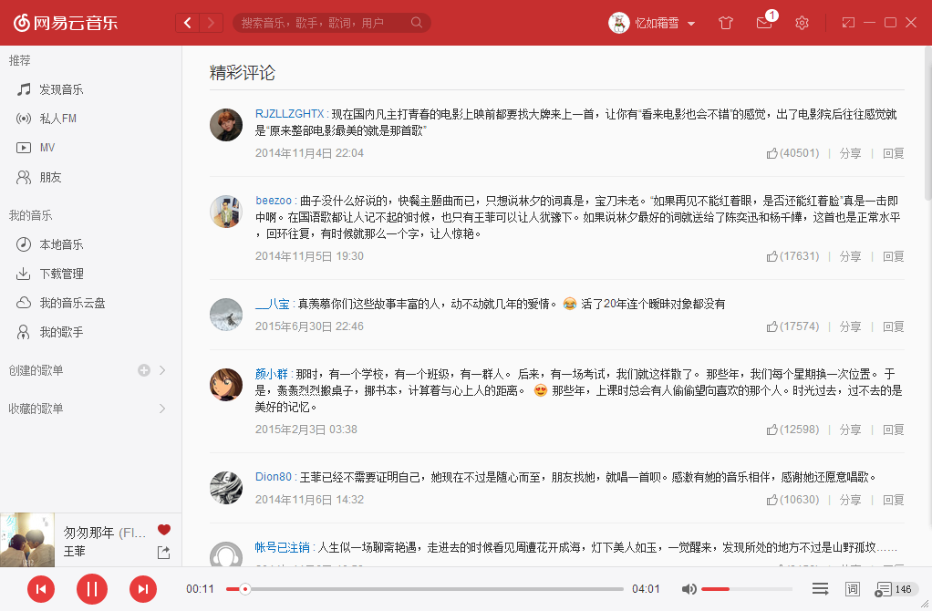Click the comments vertical scrollbar

927,124
